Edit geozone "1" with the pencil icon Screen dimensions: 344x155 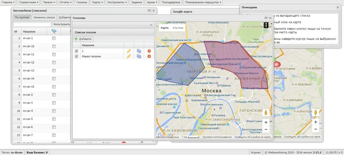[129, 51]
